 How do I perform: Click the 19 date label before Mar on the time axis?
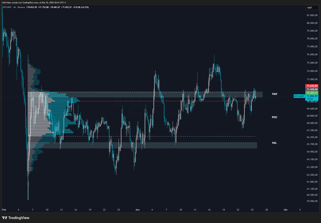click(90, 210)
